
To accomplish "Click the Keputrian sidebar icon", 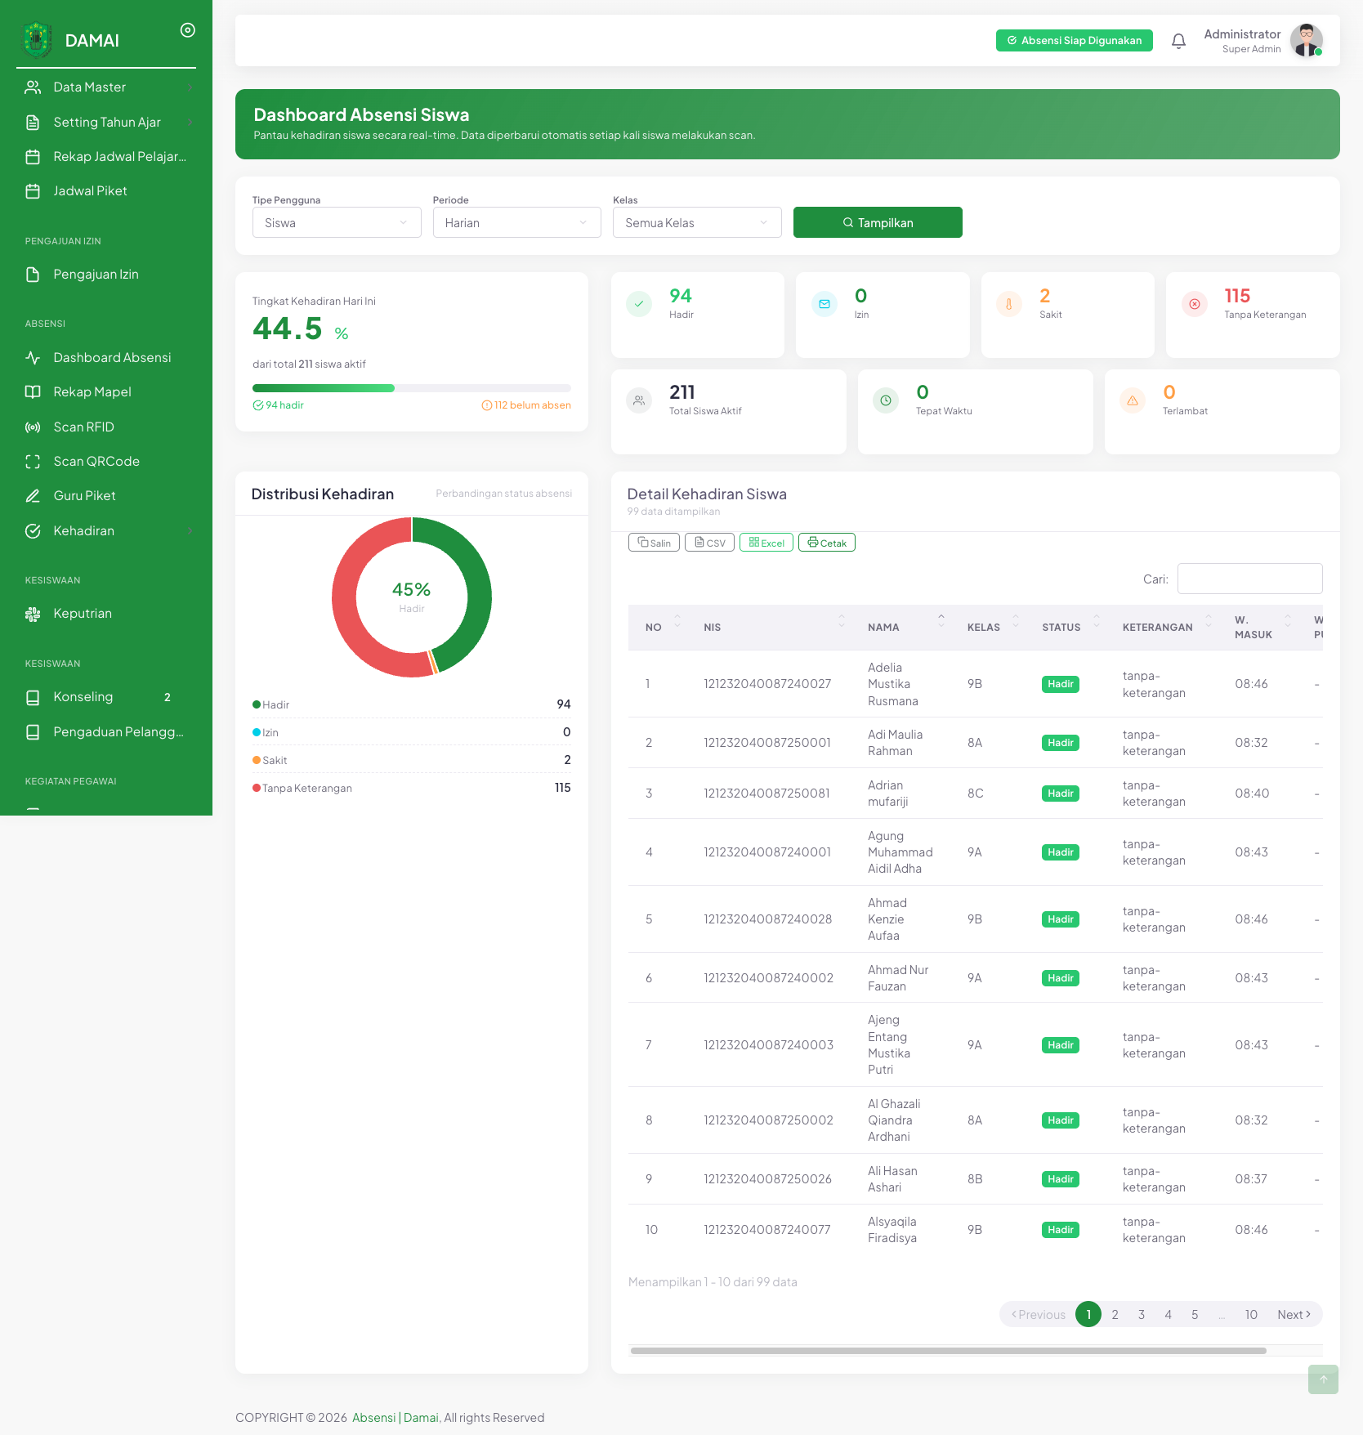I will point(33,614).
